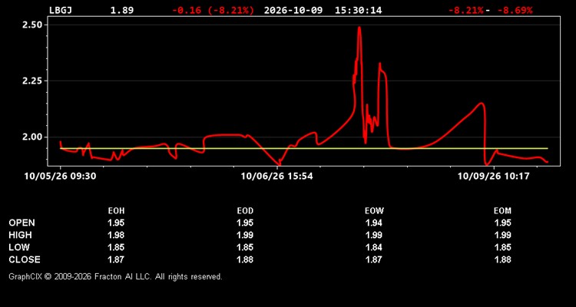
Task: Select EOW open value 1.94
Action: click(x=374, y=223)
